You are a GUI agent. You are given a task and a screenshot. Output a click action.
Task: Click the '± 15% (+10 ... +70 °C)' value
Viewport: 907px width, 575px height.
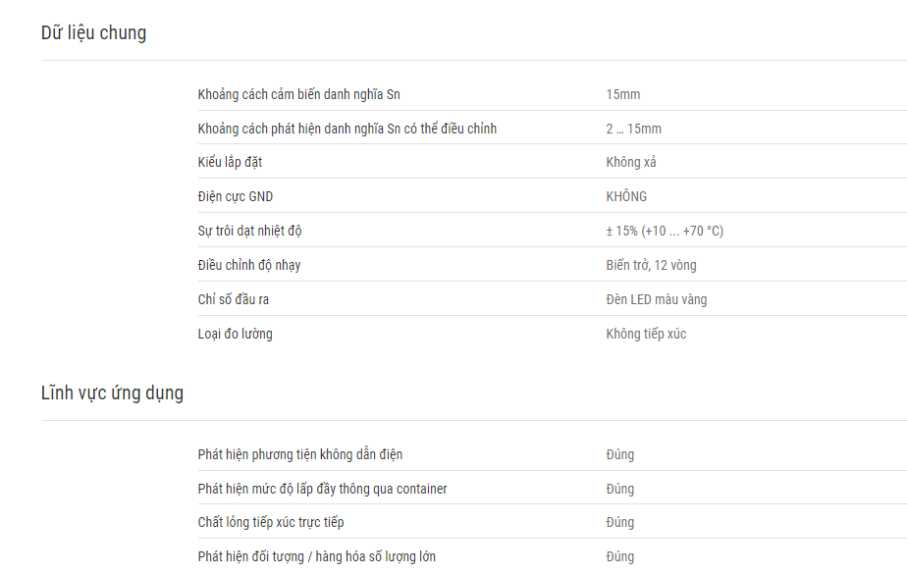tap(665, 231)
